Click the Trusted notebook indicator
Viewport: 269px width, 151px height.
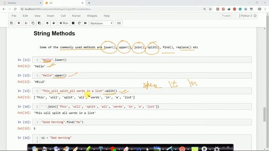[x=226, y=16]
